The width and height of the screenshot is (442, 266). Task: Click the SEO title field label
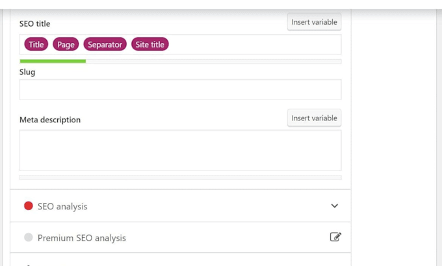pyautogui.click(x=34, y=24)
